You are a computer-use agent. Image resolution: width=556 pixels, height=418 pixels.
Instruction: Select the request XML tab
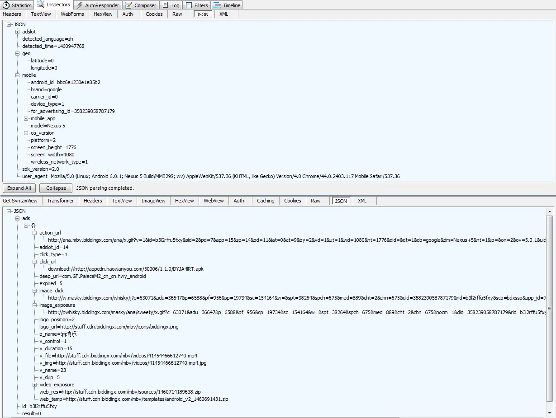224,14
